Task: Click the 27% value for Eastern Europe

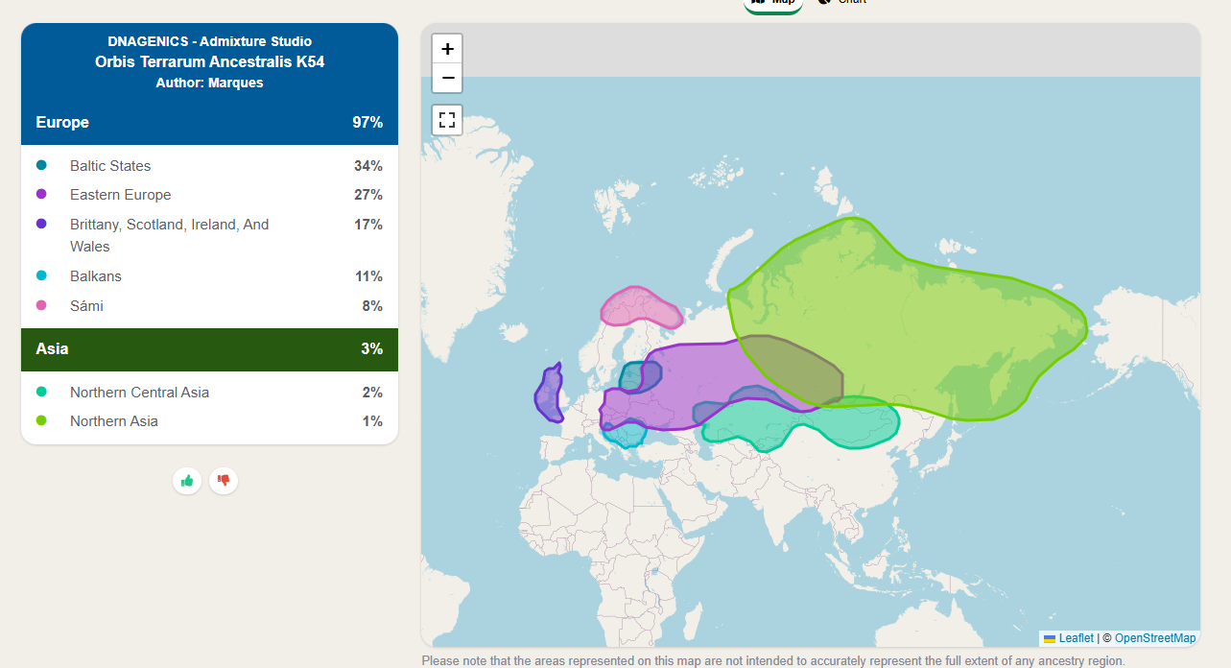Action: [368, 195]
